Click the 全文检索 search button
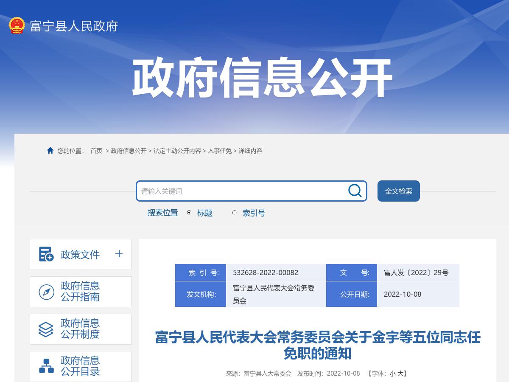Image resolution: width=509 pixels, height=382 pixels. 398,191
